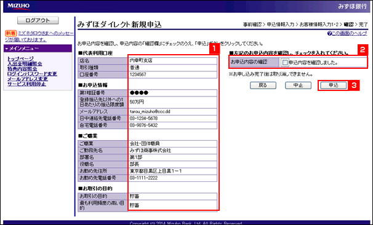Click the 中止 button
The height and width of the screenshot is (225, 373).
(x=298, y=85)
